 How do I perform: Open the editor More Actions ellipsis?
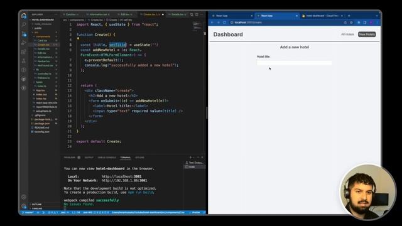pos(202,14)
